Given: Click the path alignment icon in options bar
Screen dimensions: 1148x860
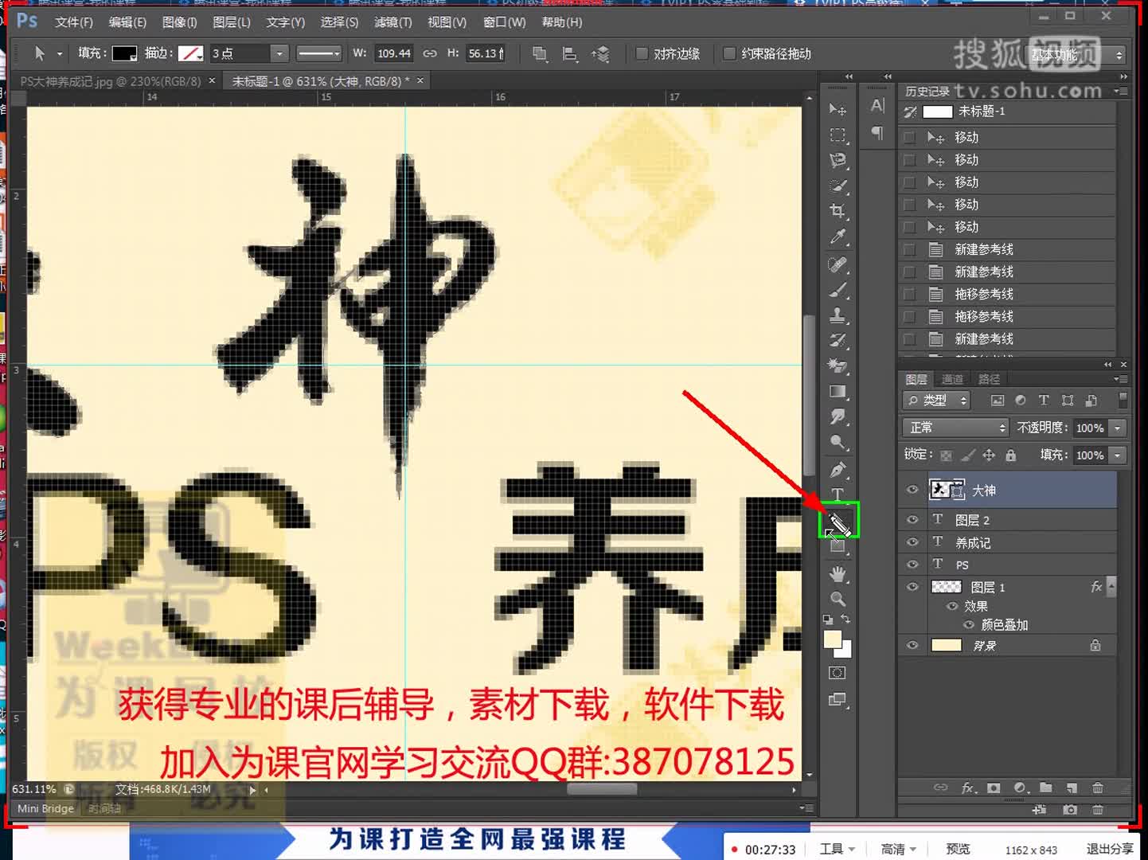Looking at the screenshot, I should [570, 53].
